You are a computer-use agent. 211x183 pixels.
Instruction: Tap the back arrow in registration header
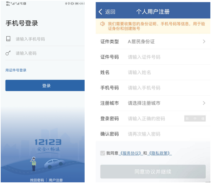(101, 12)
